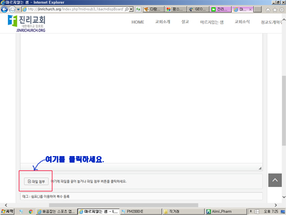Click the horizontal scrollbar thumb
This screenshot has height=215, width=286.
[123, 205]
